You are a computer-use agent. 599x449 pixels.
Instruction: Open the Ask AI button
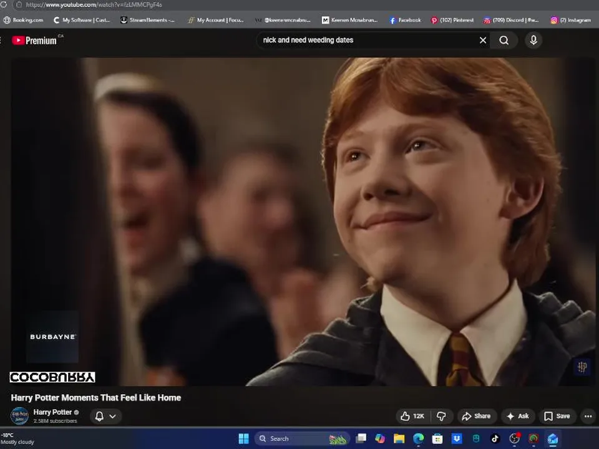click(517, 416)
